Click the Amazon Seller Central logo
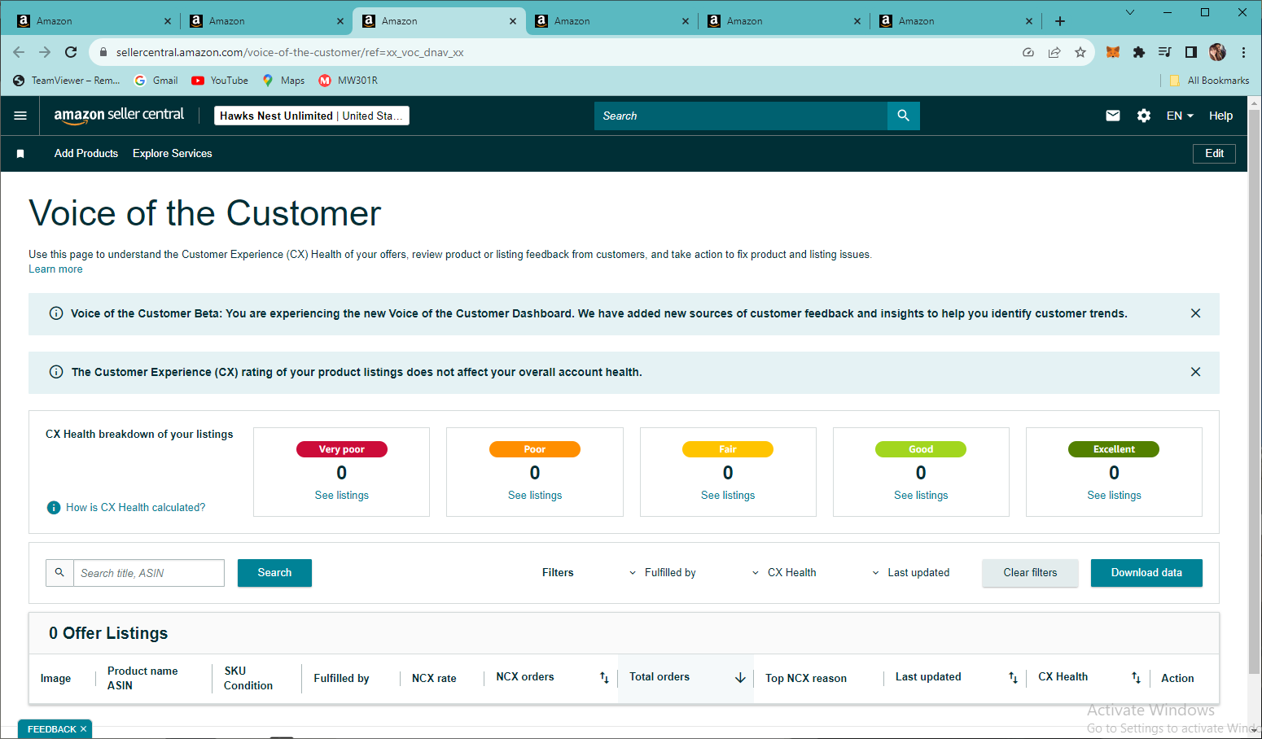 tap(119, 115)
